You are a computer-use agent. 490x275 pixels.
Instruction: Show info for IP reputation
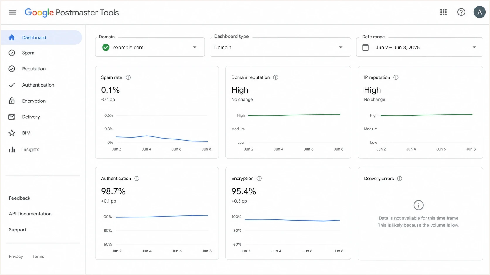tap(396, 77)
